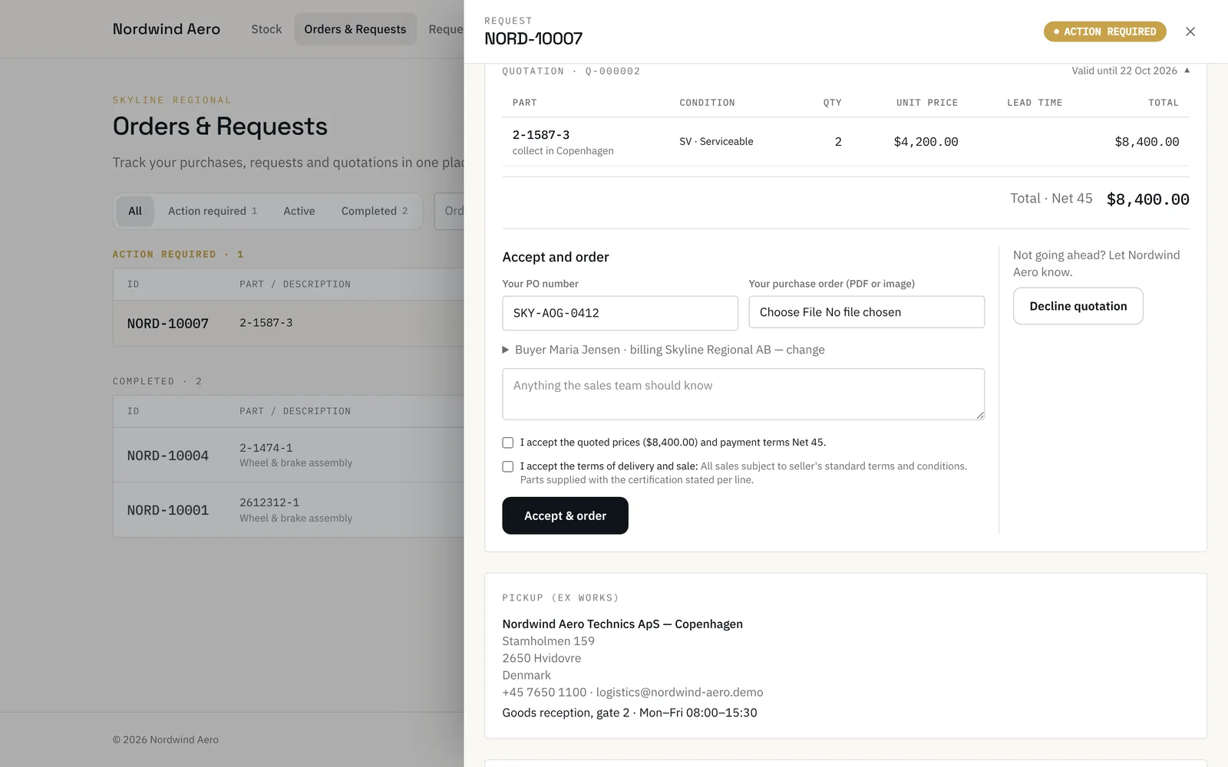Screen dimensions: 1228x767
Task: Open completed request NORD-10004
Action: pyautogui.click(x=289, y=455)
